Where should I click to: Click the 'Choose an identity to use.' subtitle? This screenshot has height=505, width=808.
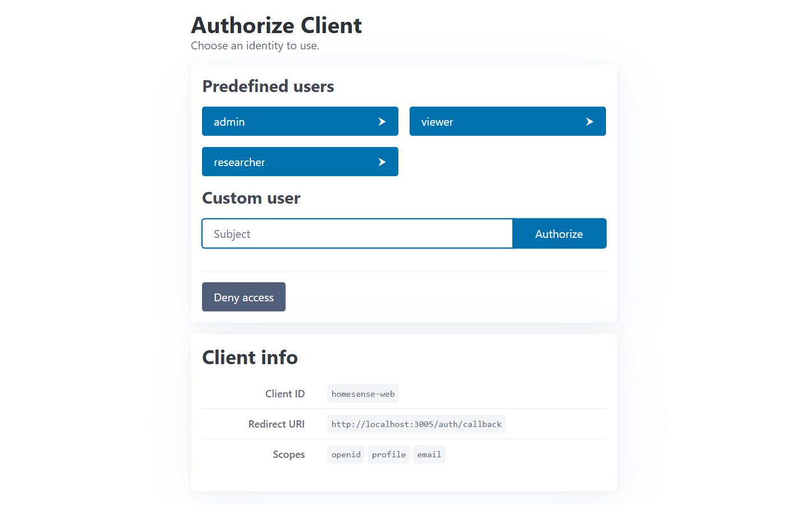point(255,46)
